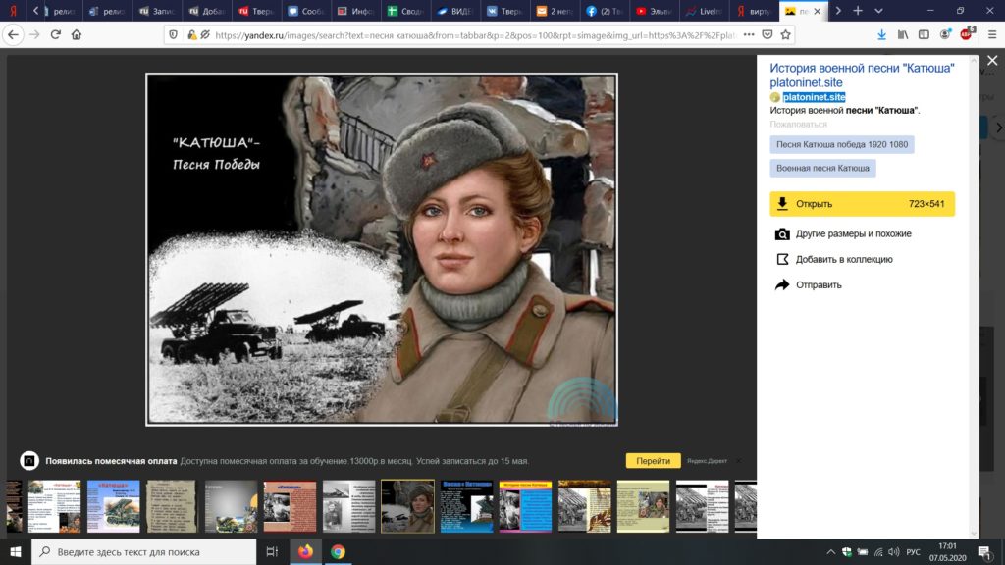
Task: Click the browser back arrow
Action: point(13,34)
